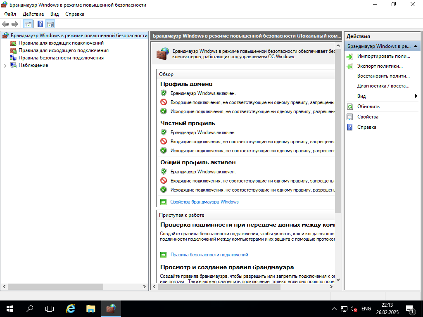Viewport: 423px width, 317px height.
Task: Click the Наблюдение monitor icon
Action: (13, 65)
